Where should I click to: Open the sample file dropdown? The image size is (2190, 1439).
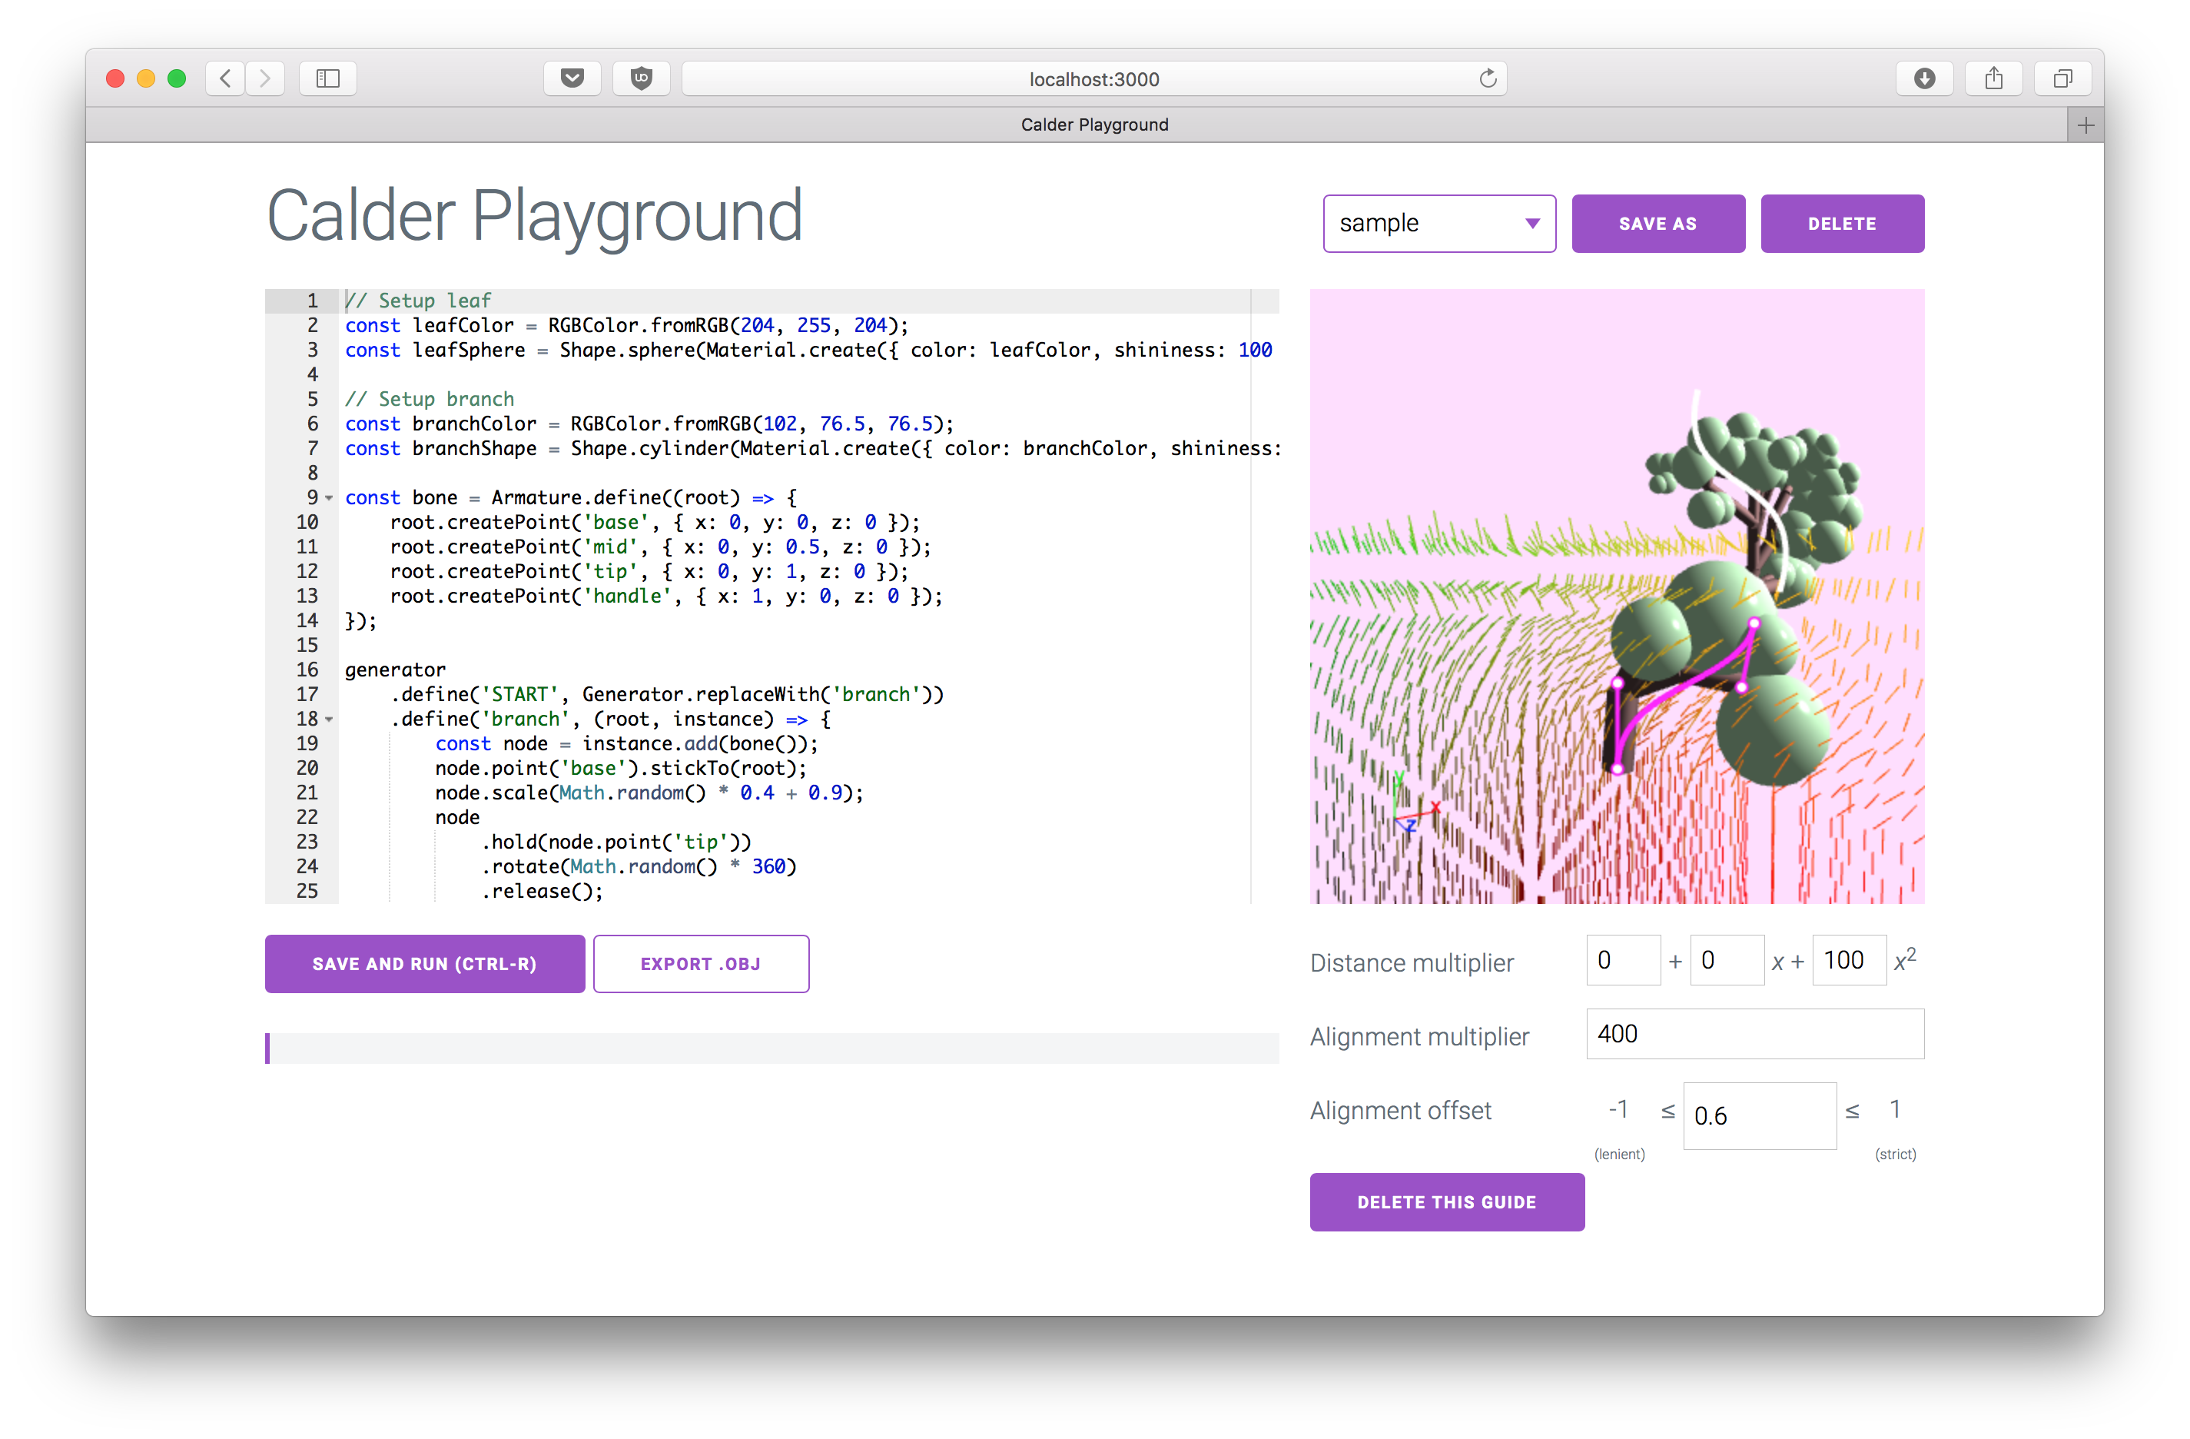coord(1438,223)
